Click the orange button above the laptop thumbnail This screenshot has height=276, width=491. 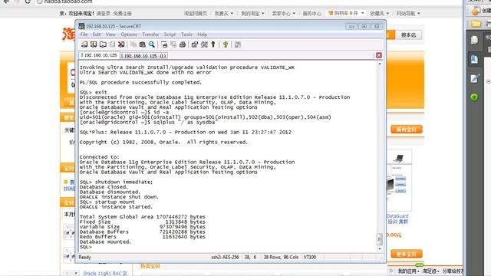coord(407,130)
